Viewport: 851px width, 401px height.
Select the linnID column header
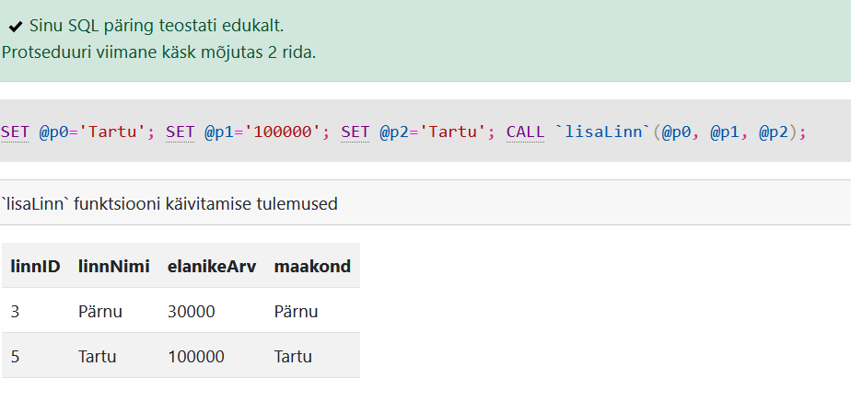[x=35, y=266]
